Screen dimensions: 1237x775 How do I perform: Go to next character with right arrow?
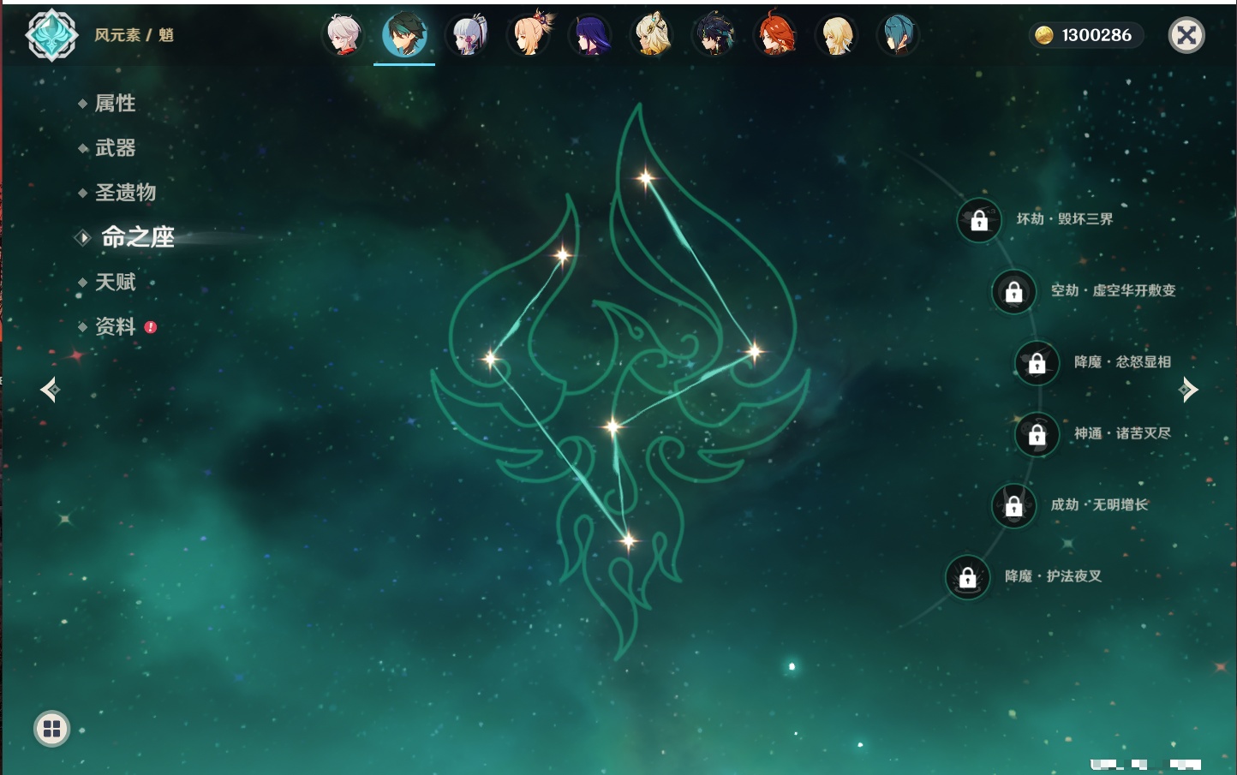click(x=1188, y=390)
